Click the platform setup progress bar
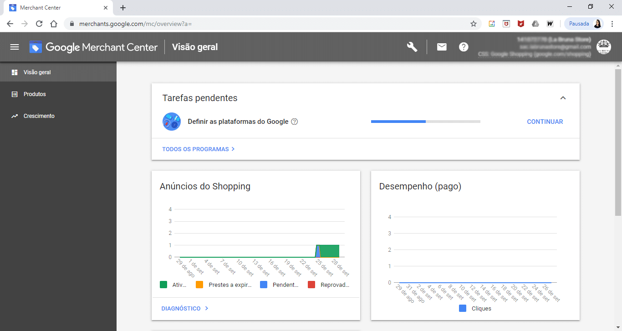Viewport: 622px width, 331px height. point(426,122)
